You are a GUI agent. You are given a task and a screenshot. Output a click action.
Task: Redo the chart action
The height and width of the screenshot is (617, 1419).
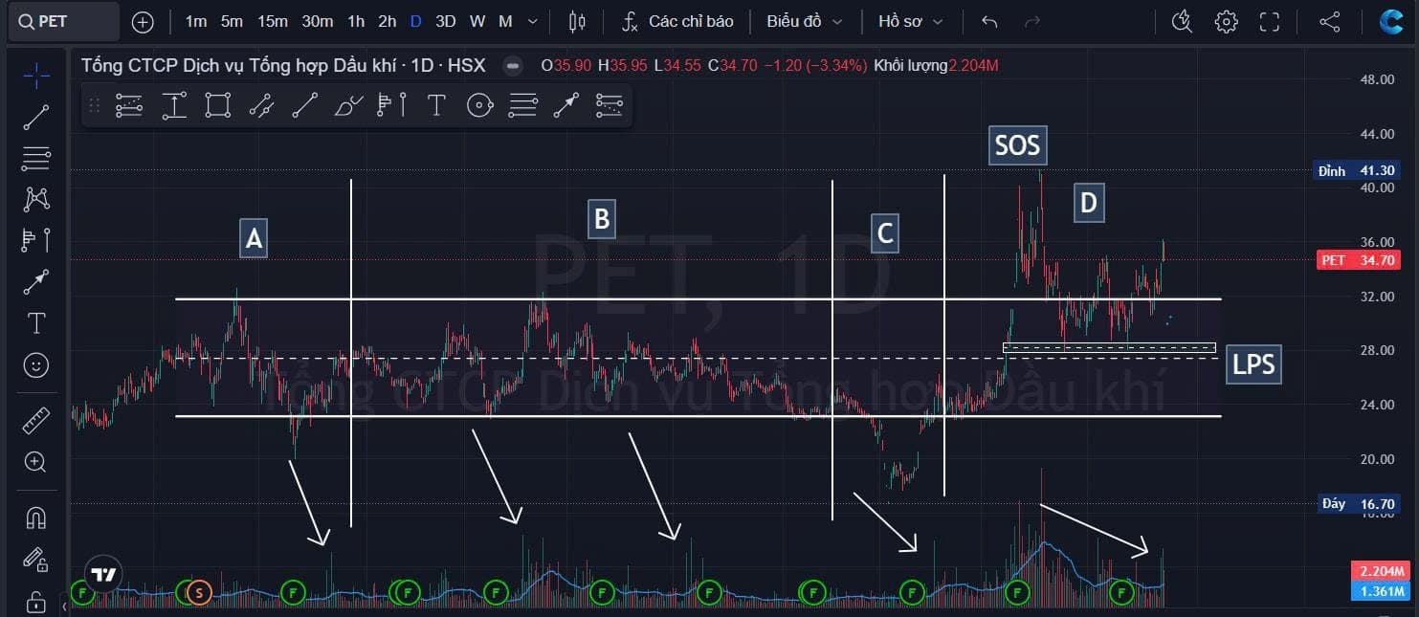click(1032, 21)
